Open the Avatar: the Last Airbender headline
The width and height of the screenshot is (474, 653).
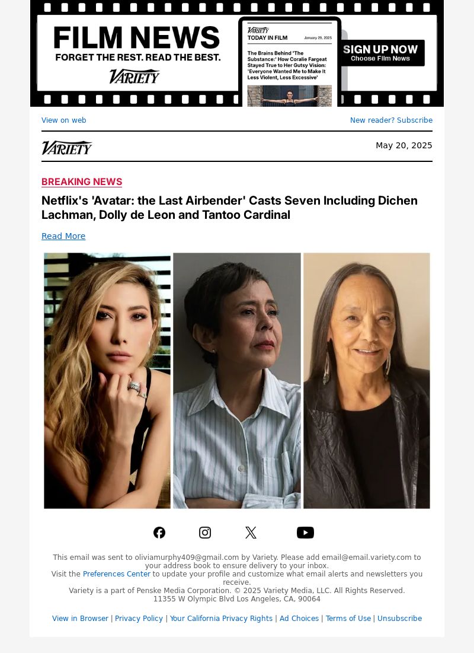(229, 208)
